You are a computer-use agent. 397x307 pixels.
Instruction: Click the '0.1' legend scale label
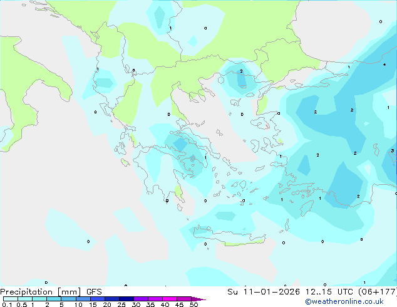click(x=7, y=304)
